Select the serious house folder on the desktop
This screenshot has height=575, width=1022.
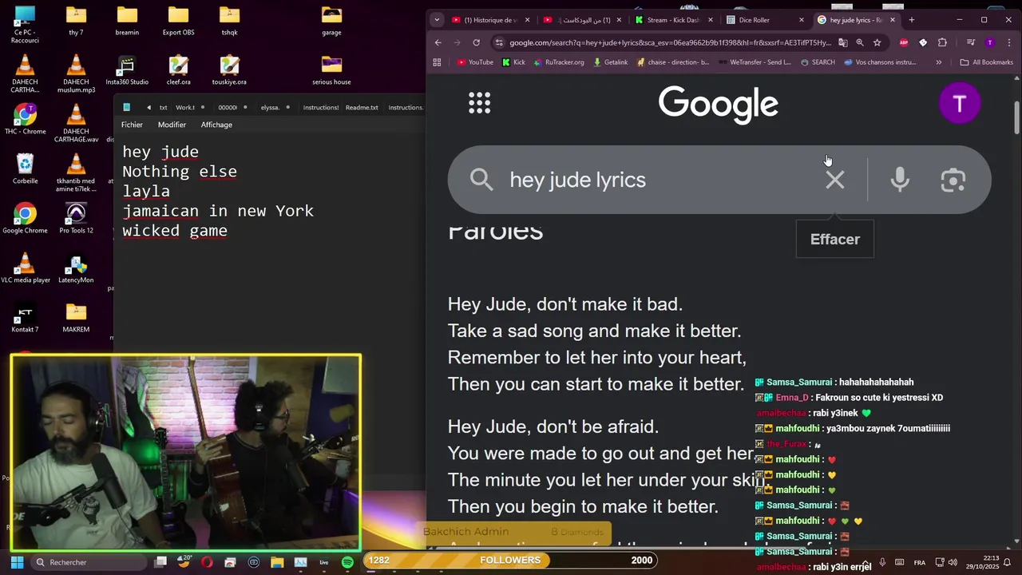click(x=331, y=69)
